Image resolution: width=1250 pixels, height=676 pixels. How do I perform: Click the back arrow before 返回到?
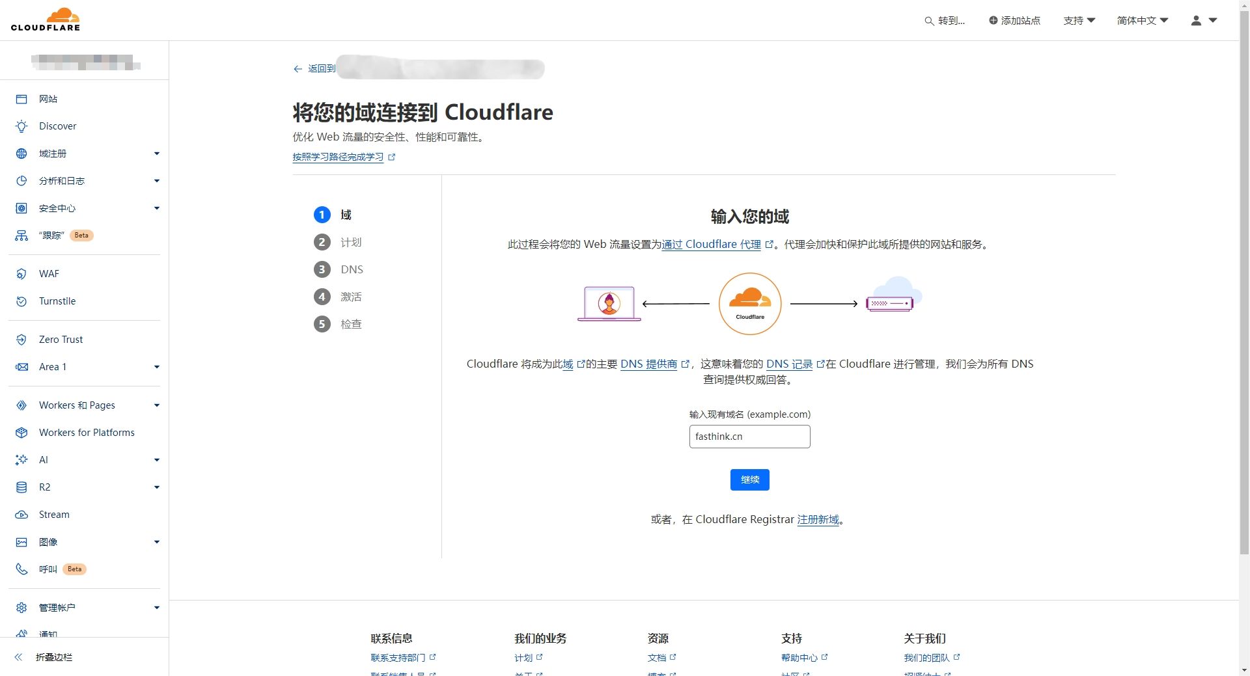tap(298, 68)
